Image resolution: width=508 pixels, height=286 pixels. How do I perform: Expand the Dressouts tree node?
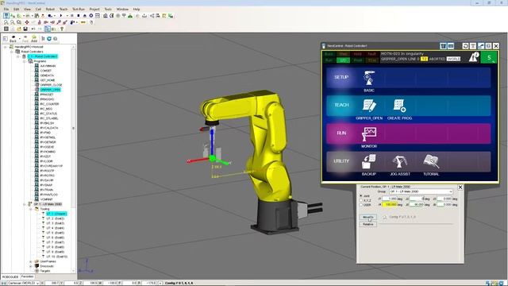click(x=31, y=266)
